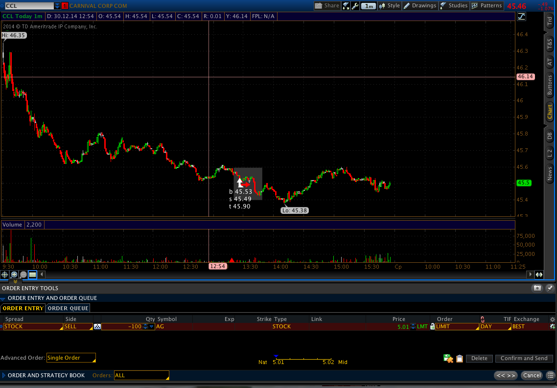
Task: Open the DB sidebar tab
Action: tap(550, 136)
